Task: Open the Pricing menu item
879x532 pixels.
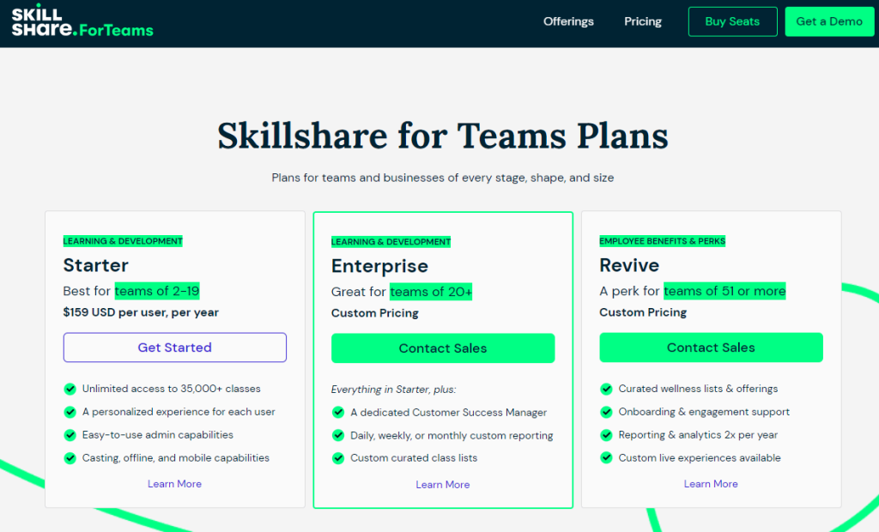Action: 643,21
